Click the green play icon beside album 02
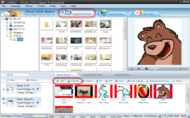Viewport: 190px width, 118px height. click(x=3, y=99)
